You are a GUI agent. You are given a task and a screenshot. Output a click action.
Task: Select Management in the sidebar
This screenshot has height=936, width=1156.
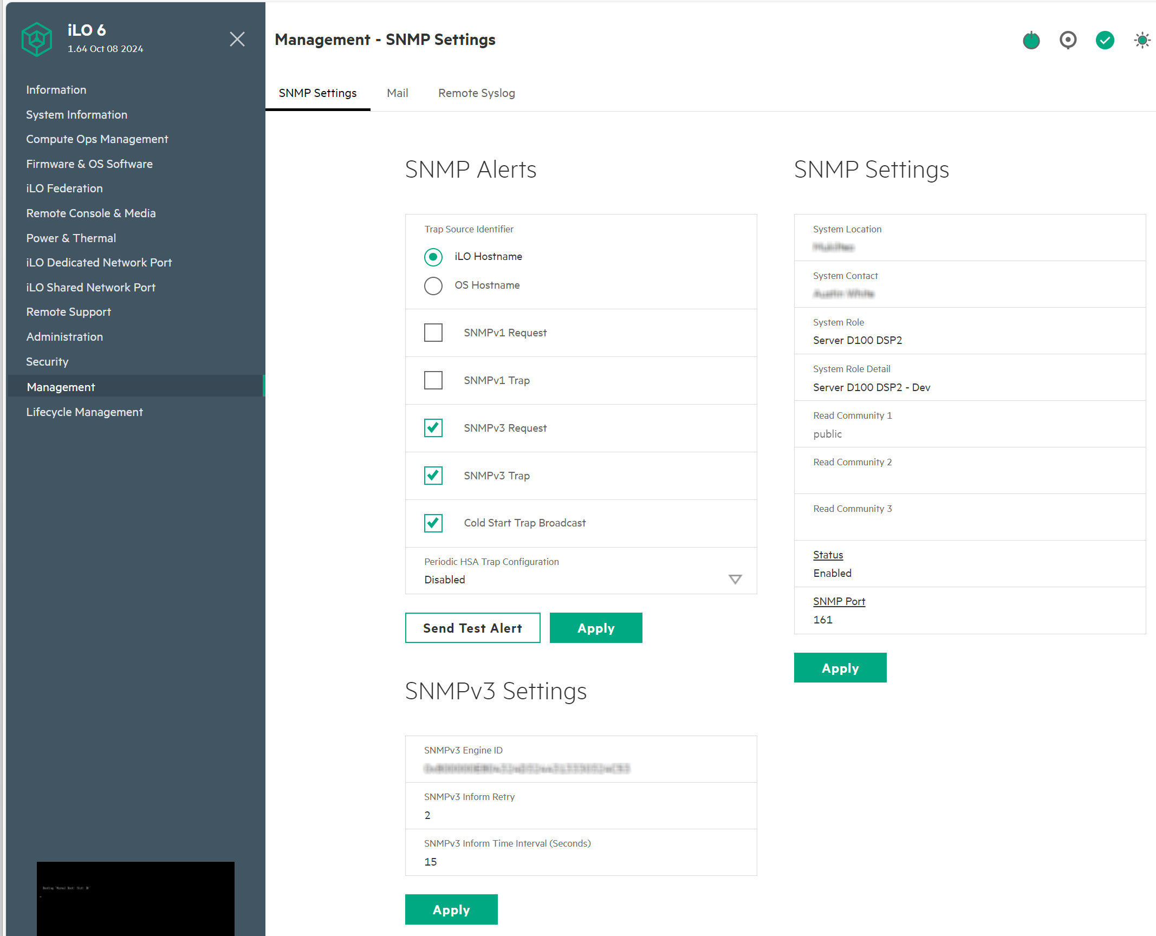[135, 387]
